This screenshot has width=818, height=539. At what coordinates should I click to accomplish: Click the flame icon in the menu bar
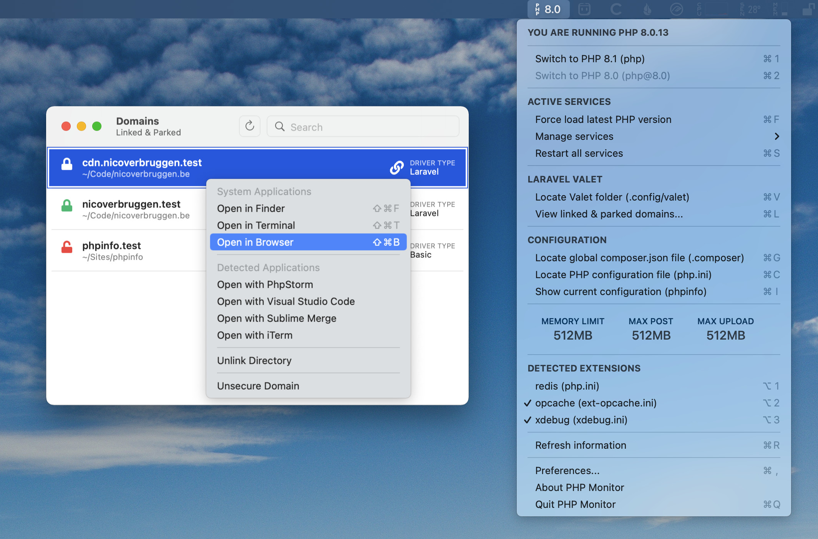[x=647, y=9]
